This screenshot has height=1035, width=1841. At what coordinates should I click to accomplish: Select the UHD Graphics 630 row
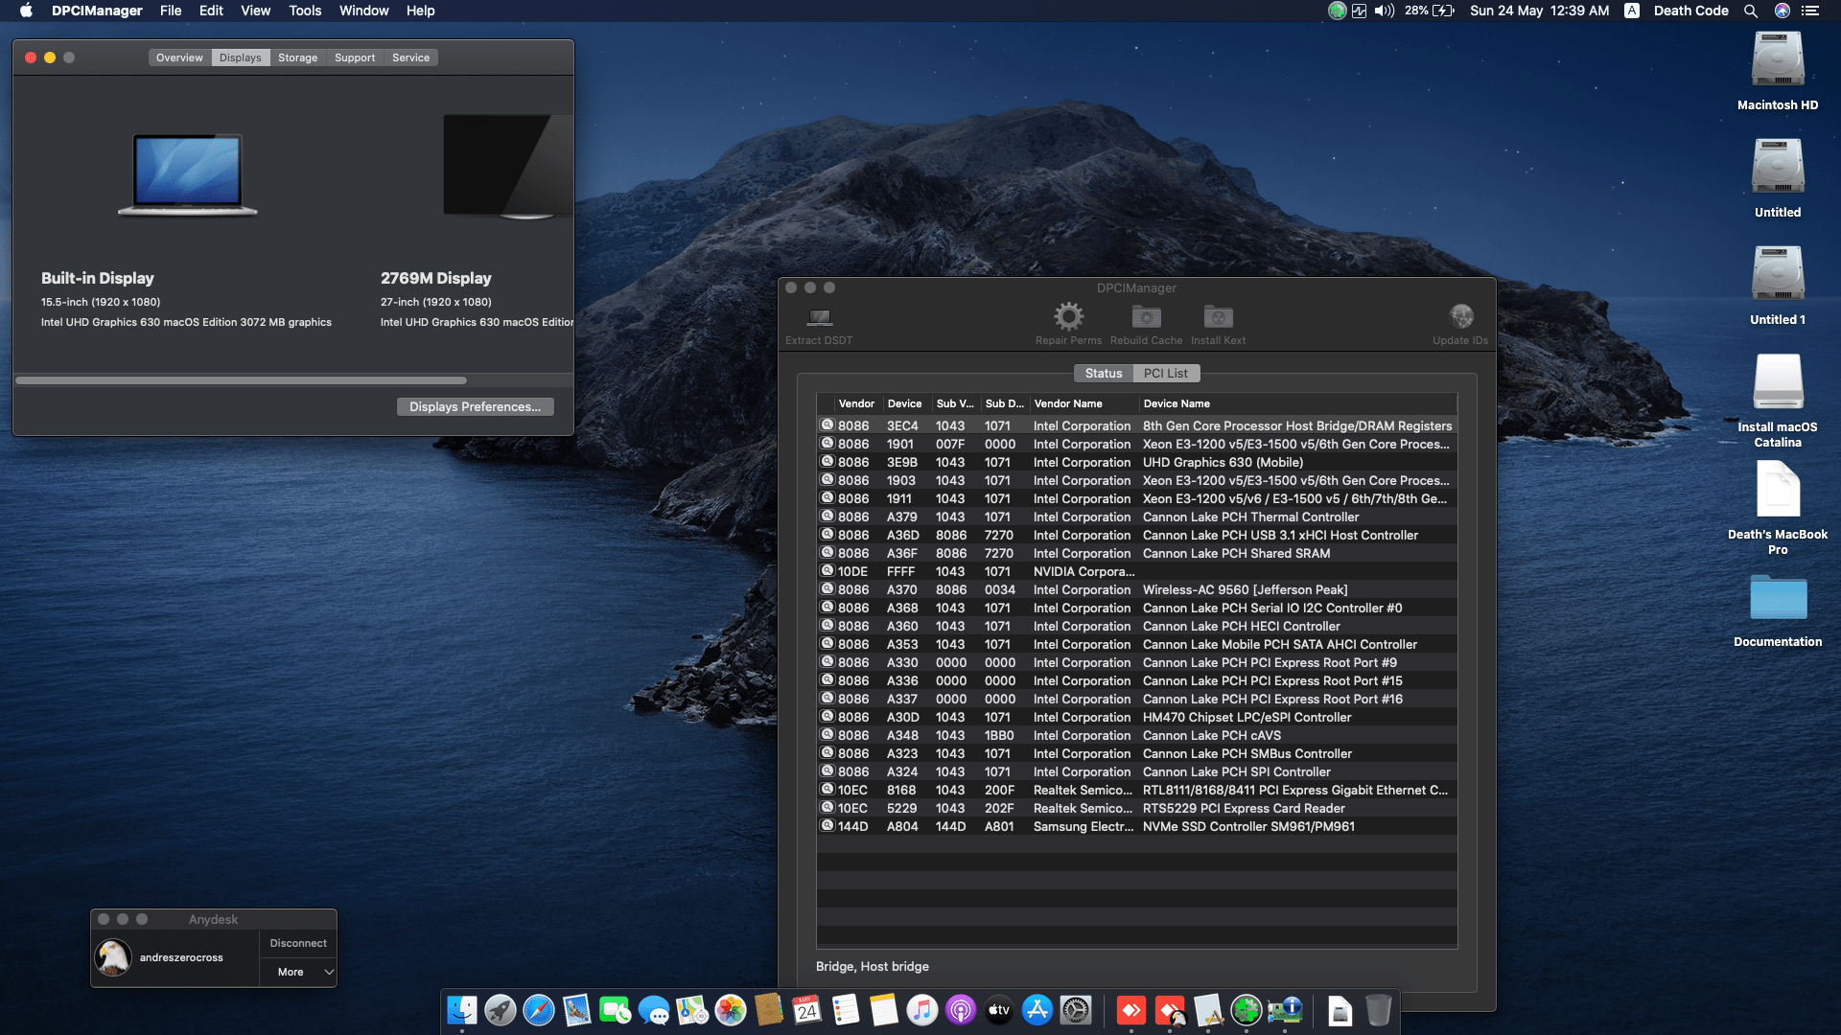tap(1223, 462)
